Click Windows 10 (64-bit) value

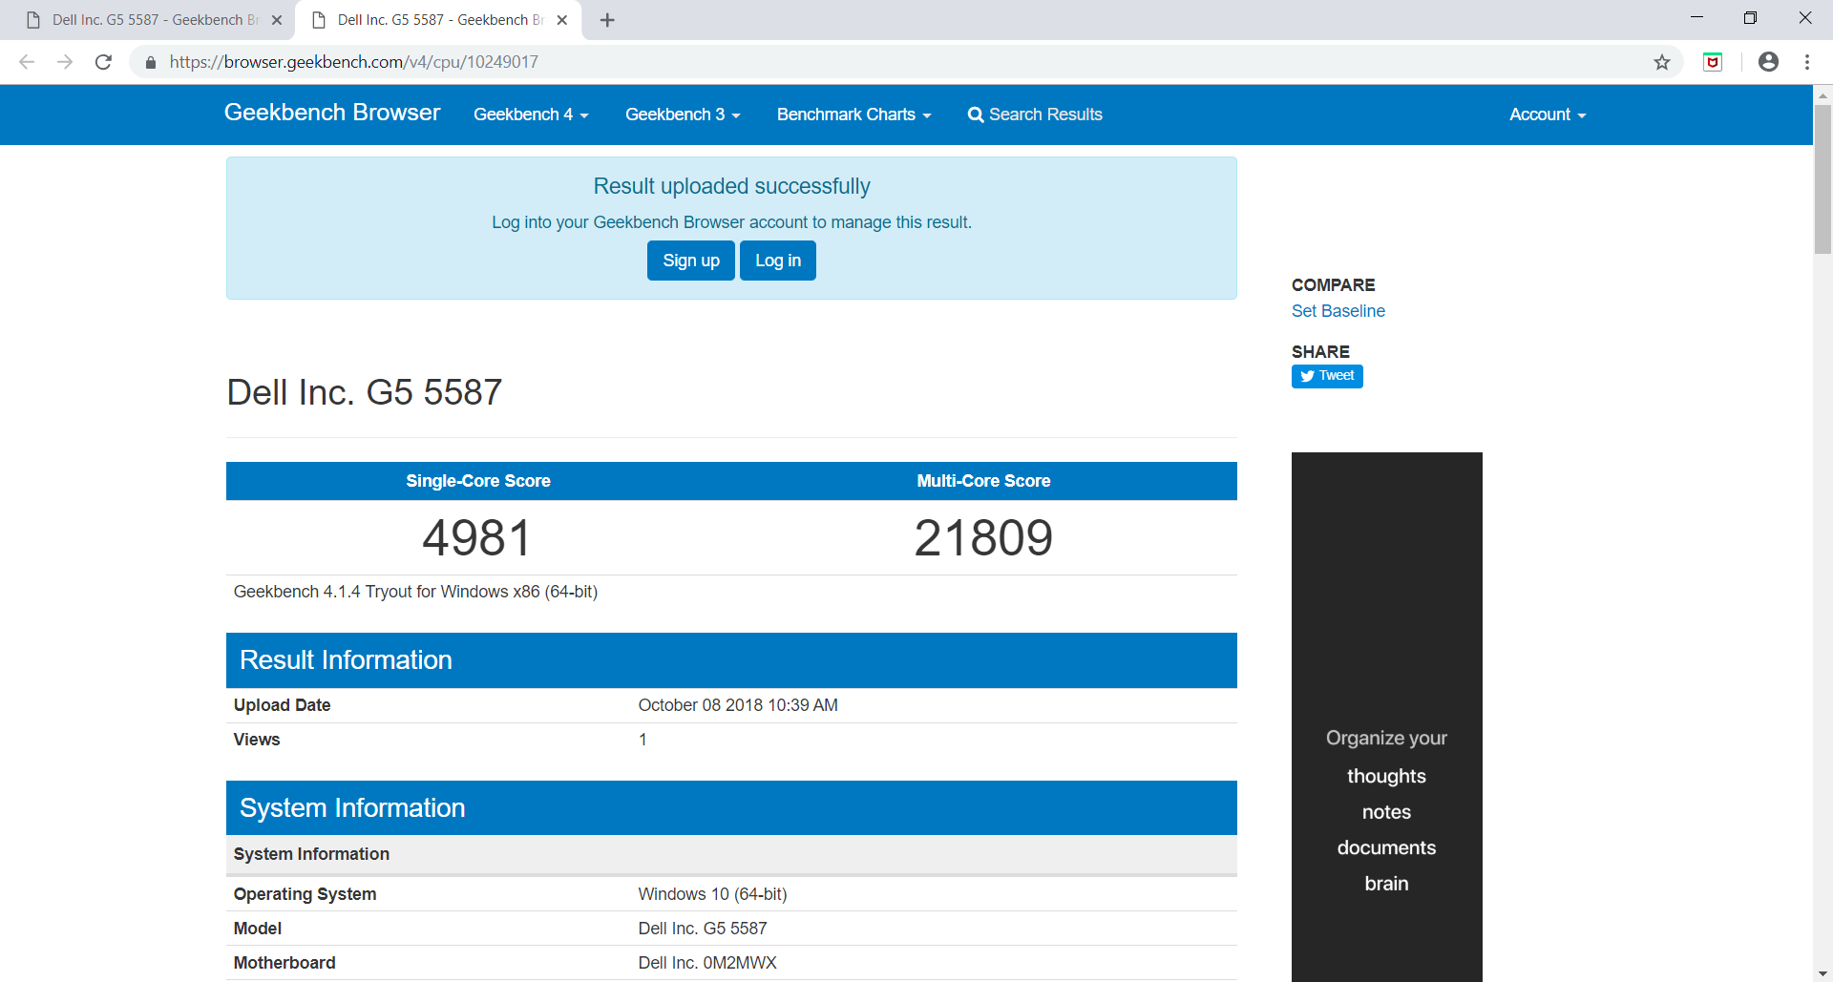click(x=712, y=894)
